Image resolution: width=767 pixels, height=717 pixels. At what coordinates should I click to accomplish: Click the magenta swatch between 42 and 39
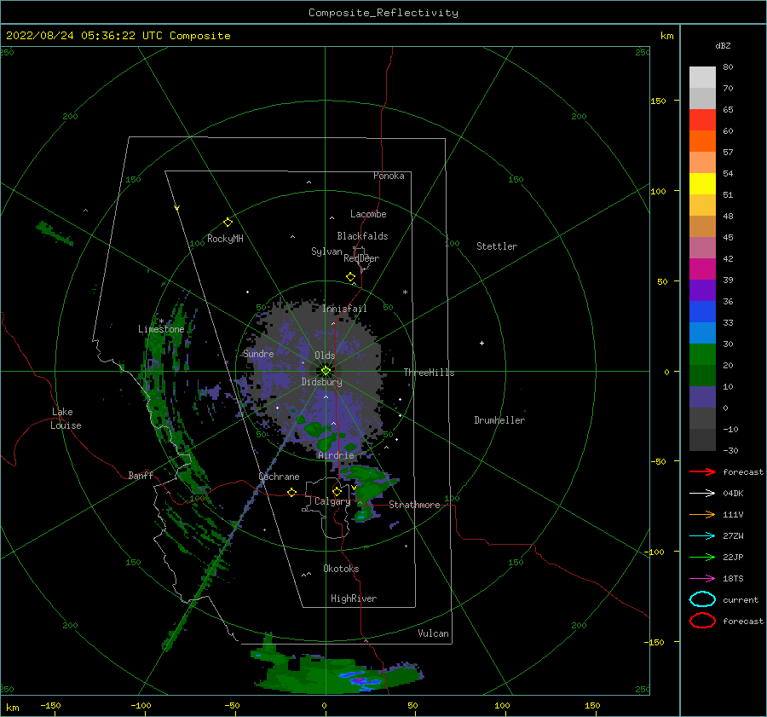(702, 269)
